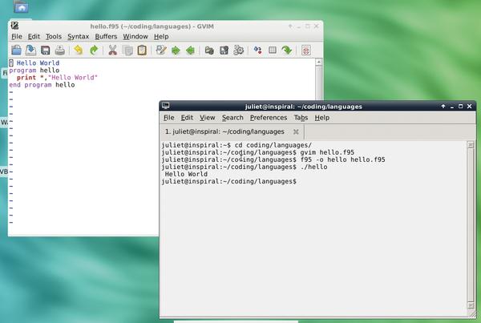Click the Find Previous green left arrow
Viewport: 481px width, 323px height.
[x=190, y=50]
